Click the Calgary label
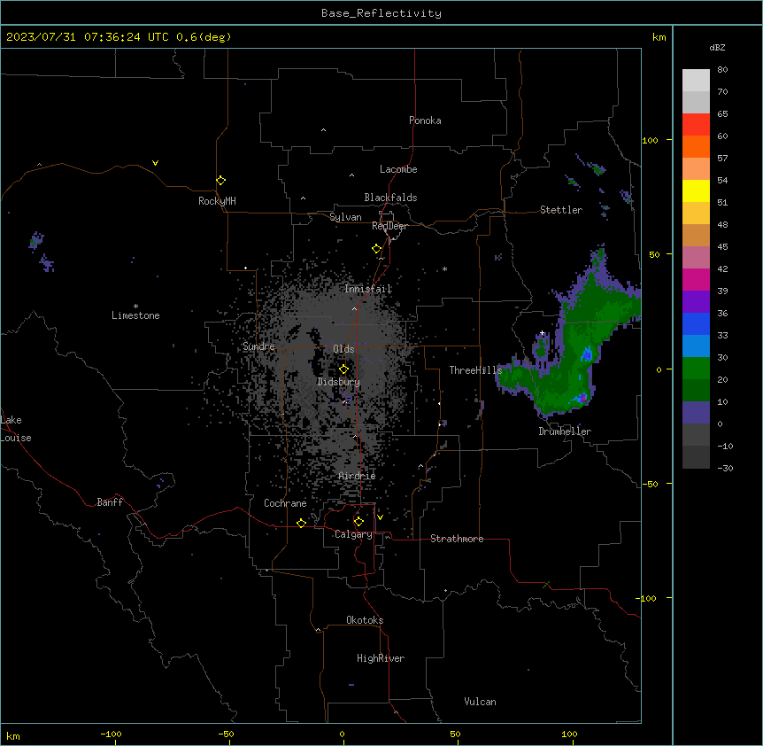The width and height of the screenshot is (763, 746). [353, 534]
